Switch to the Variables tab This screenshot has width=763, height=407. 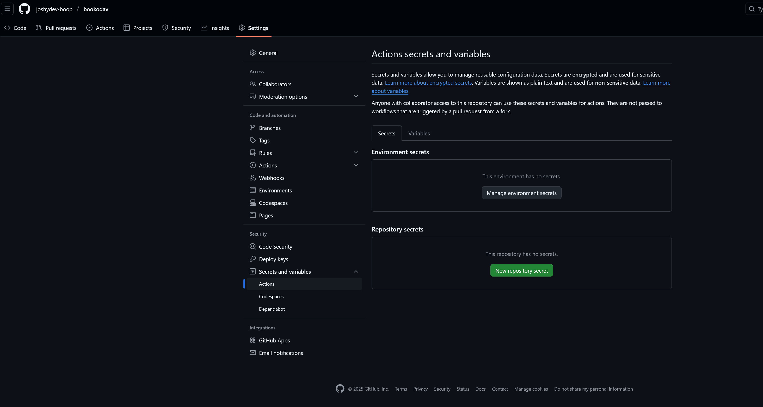pyautogui.click(x=419, y=133)
